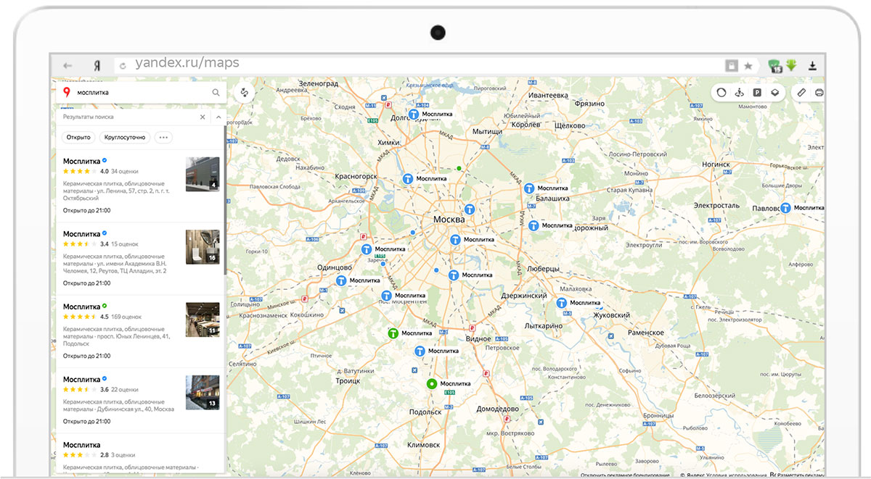Select the Мосплитка marker near Одинцово

tap(340, 280)
